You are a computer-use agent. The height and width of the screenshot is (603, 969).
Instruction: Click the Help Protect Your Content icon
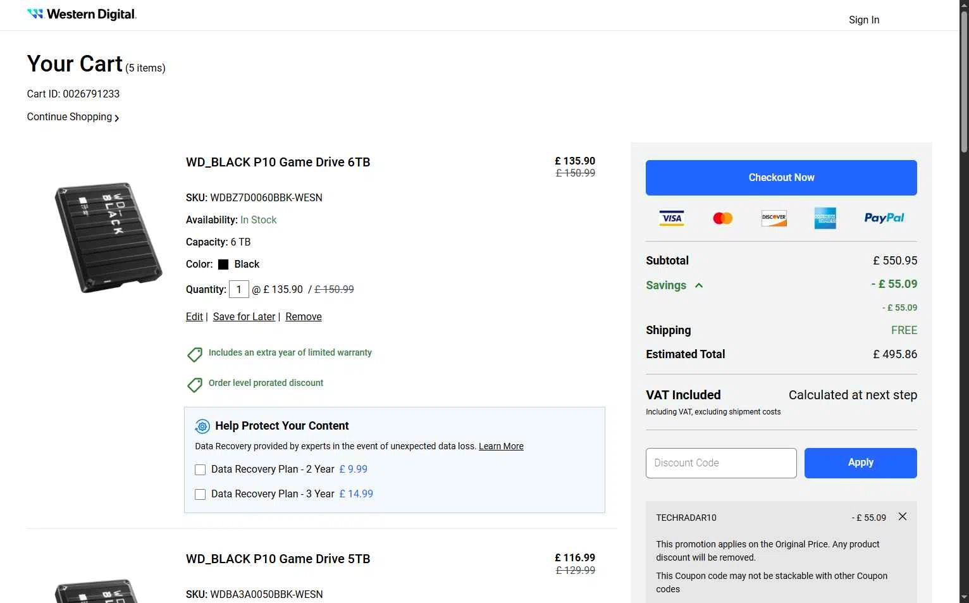tap(202, 426)
